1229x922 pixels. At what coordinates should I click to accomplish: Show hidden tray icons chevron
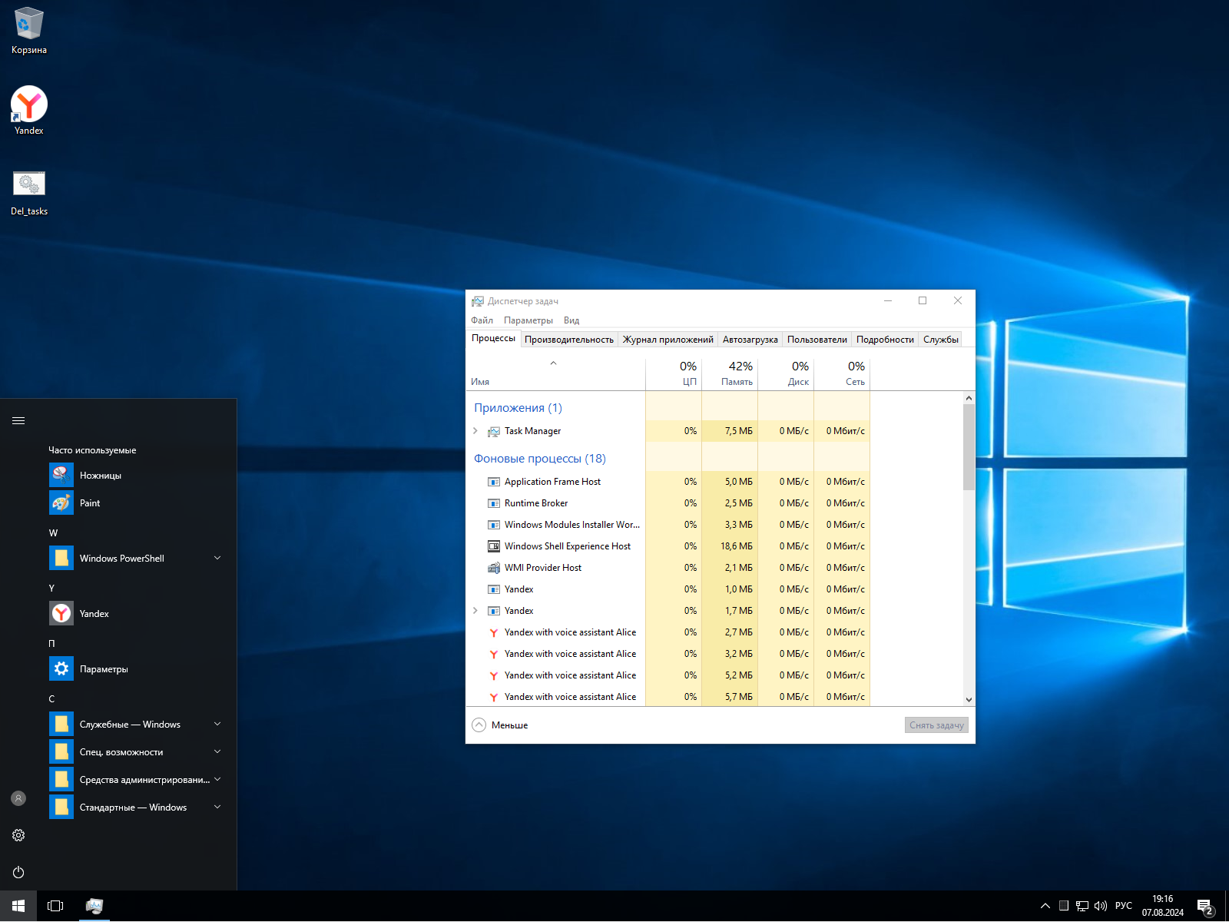[1045, 906]
